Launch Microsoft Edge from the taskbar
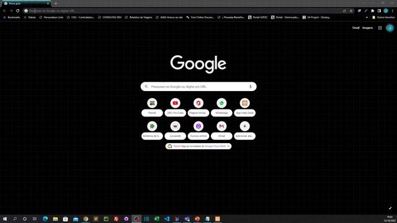The height and width of the screenshot is (223, 397). 45,219
